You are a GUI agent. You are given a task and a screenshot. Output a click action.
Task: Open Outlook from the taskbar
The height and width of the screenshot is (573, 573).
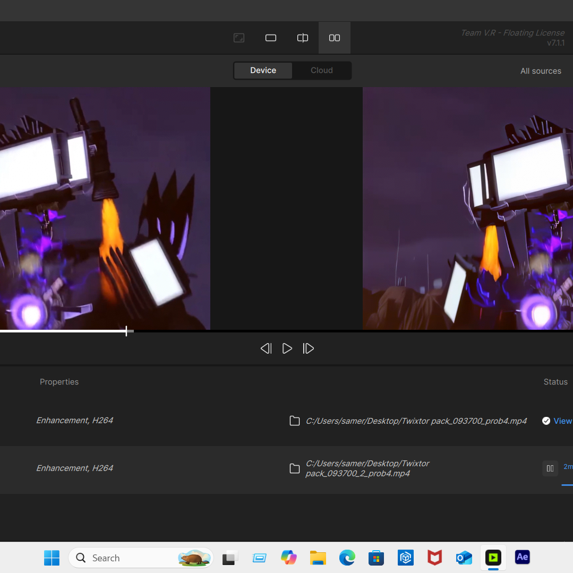tap(464, 558)
